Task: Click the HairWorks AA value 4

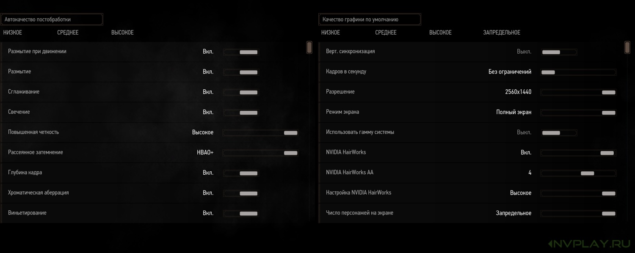Action: 530,173
